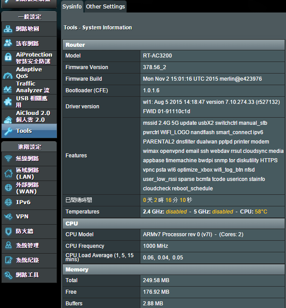Click Tools - System Information page title
This screenshot has width=286, height=308.
98,28
